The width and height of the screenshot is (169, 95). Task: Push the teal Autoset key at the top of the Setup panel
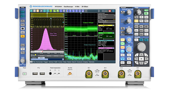pyautogui.click(x=22, y=12)
